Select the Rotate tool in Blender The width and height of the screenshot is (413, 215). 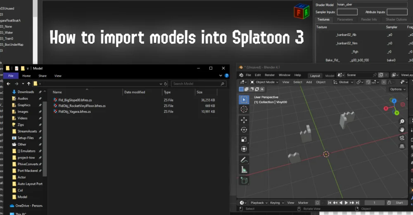pos(244,130)
